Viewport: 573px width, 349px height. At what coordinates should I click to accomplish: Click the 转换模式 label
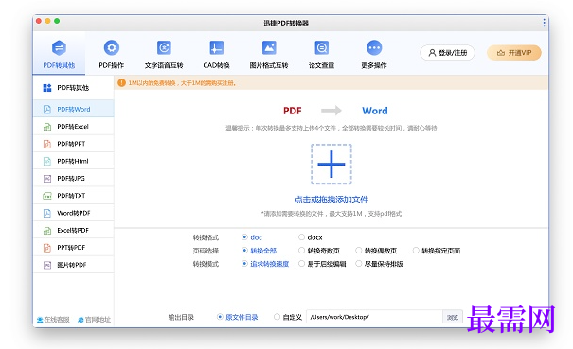coord(206,264)
